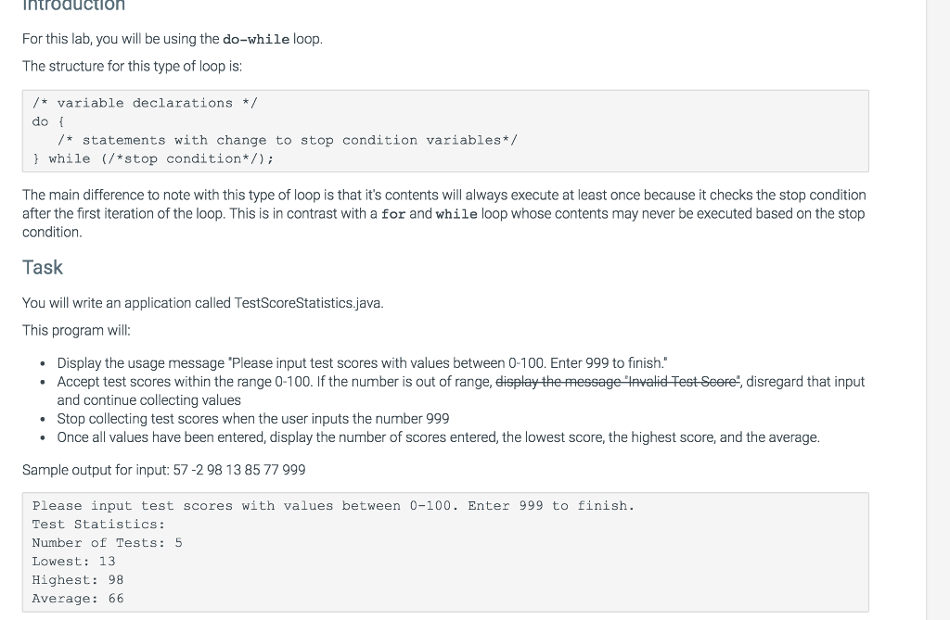Click the bold 'for' keyword in the paragraph
The image size is (950, 620).
pyautogui.click(x=393, y=214)
